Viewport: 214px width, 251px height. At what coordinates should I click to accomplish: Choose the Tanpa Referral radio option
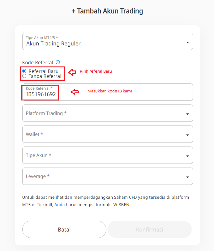point(24,76)
